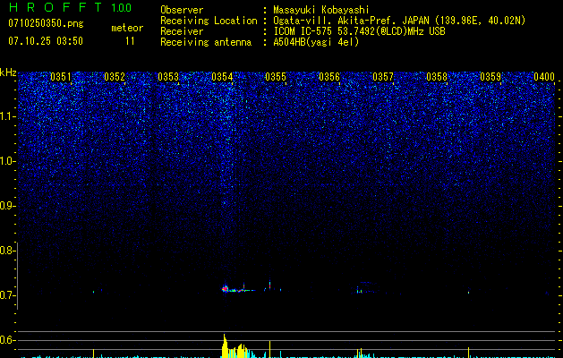
Task: Click the Observer label
Action: click(182, 10)
